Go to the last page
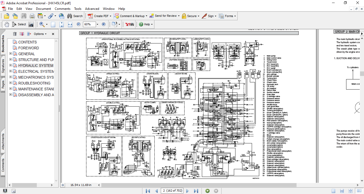This screenshot has width=364, height=194. 196,191
